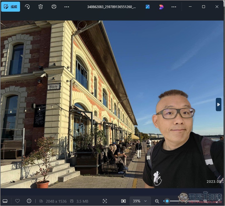The width and height of the screenshot is (225, 206).
Task: Open the 39% zoom level dropdown
Action: (140, 201)
